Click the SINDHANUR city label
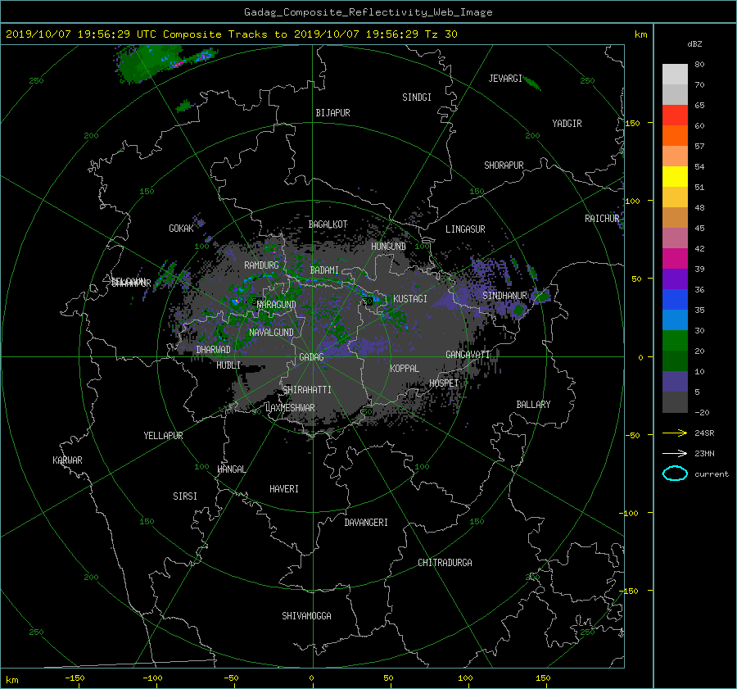This screenshot has height=689, width=737. click(x=504, y=296)
